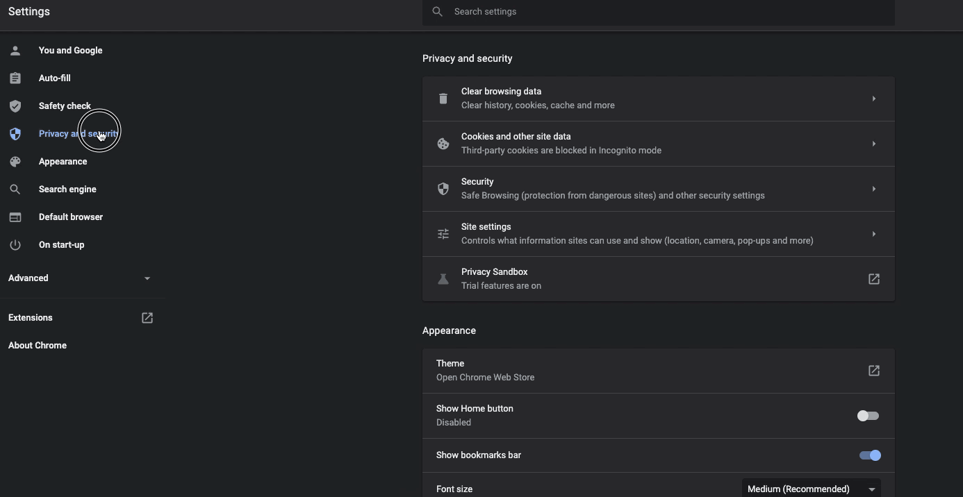This screenshot has height=497, width=963.
Task: Click Theme title
Action: coord(450,364)
